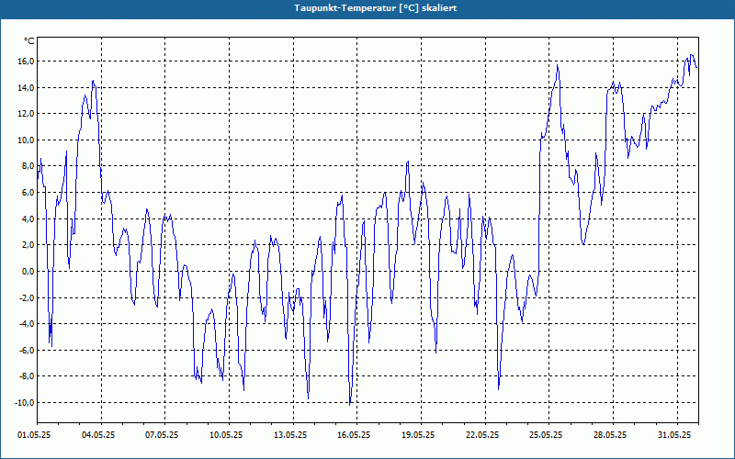The width and height of the screenshot is (735, 459).
Task: Click the 25.05.25 date label
Action: 547,435
